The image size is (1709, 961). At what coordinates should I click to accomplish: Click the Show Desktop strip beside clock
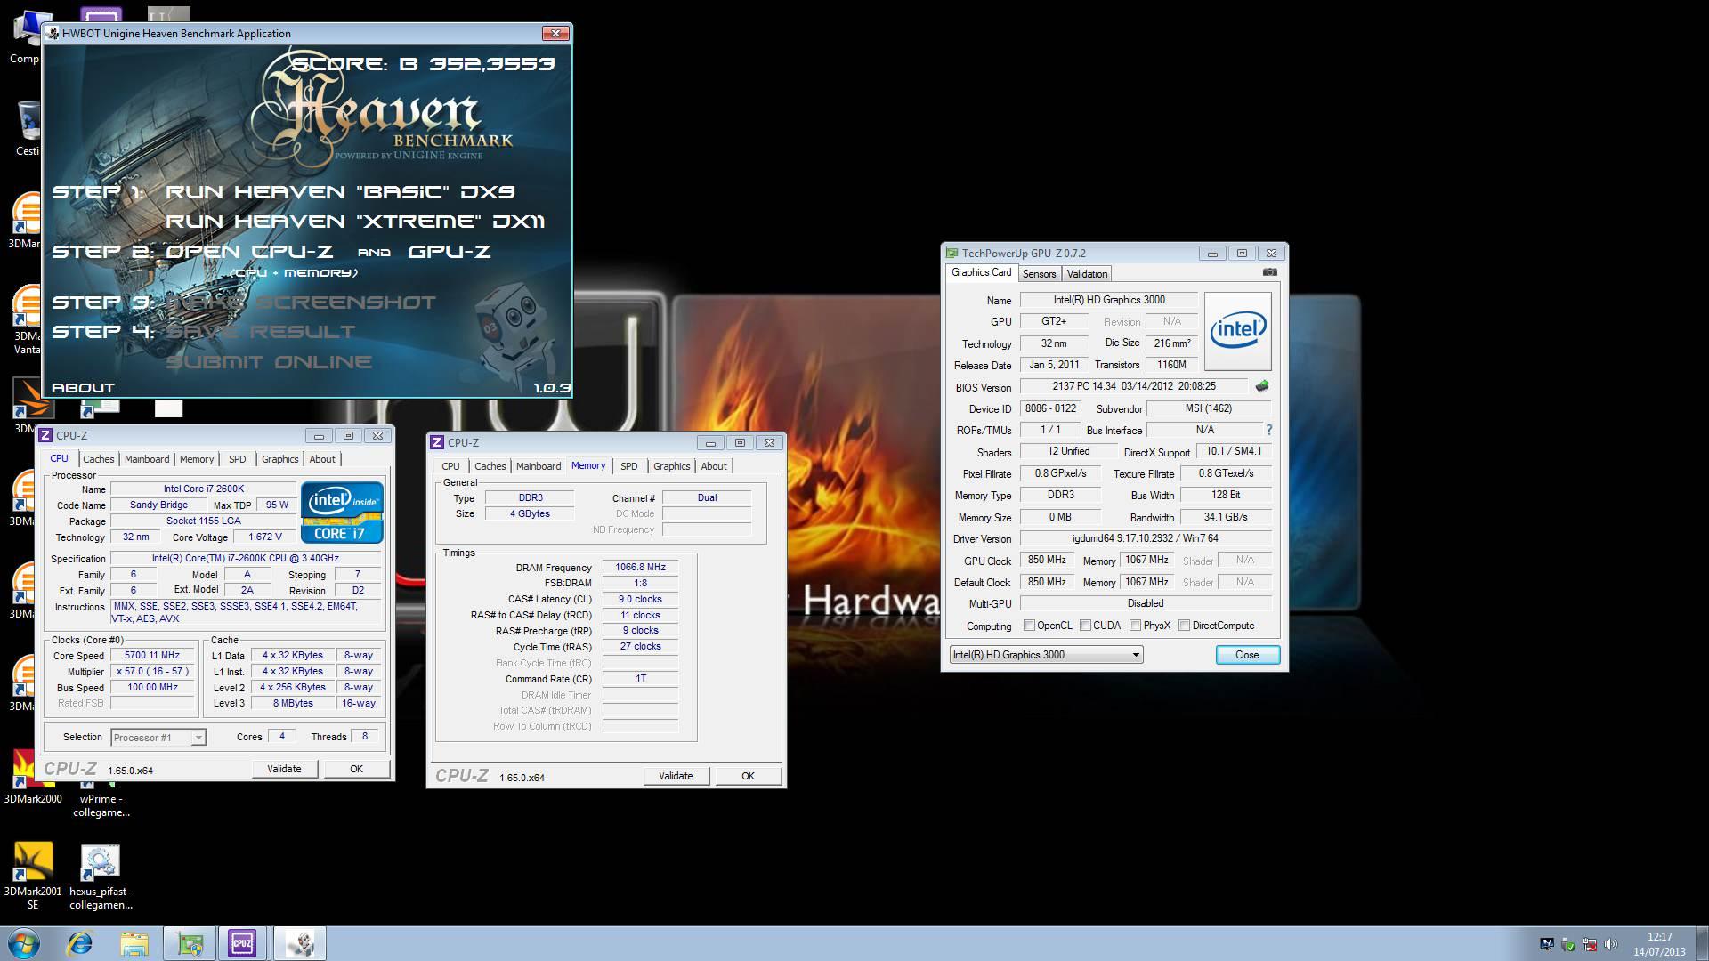point(1702,943)
